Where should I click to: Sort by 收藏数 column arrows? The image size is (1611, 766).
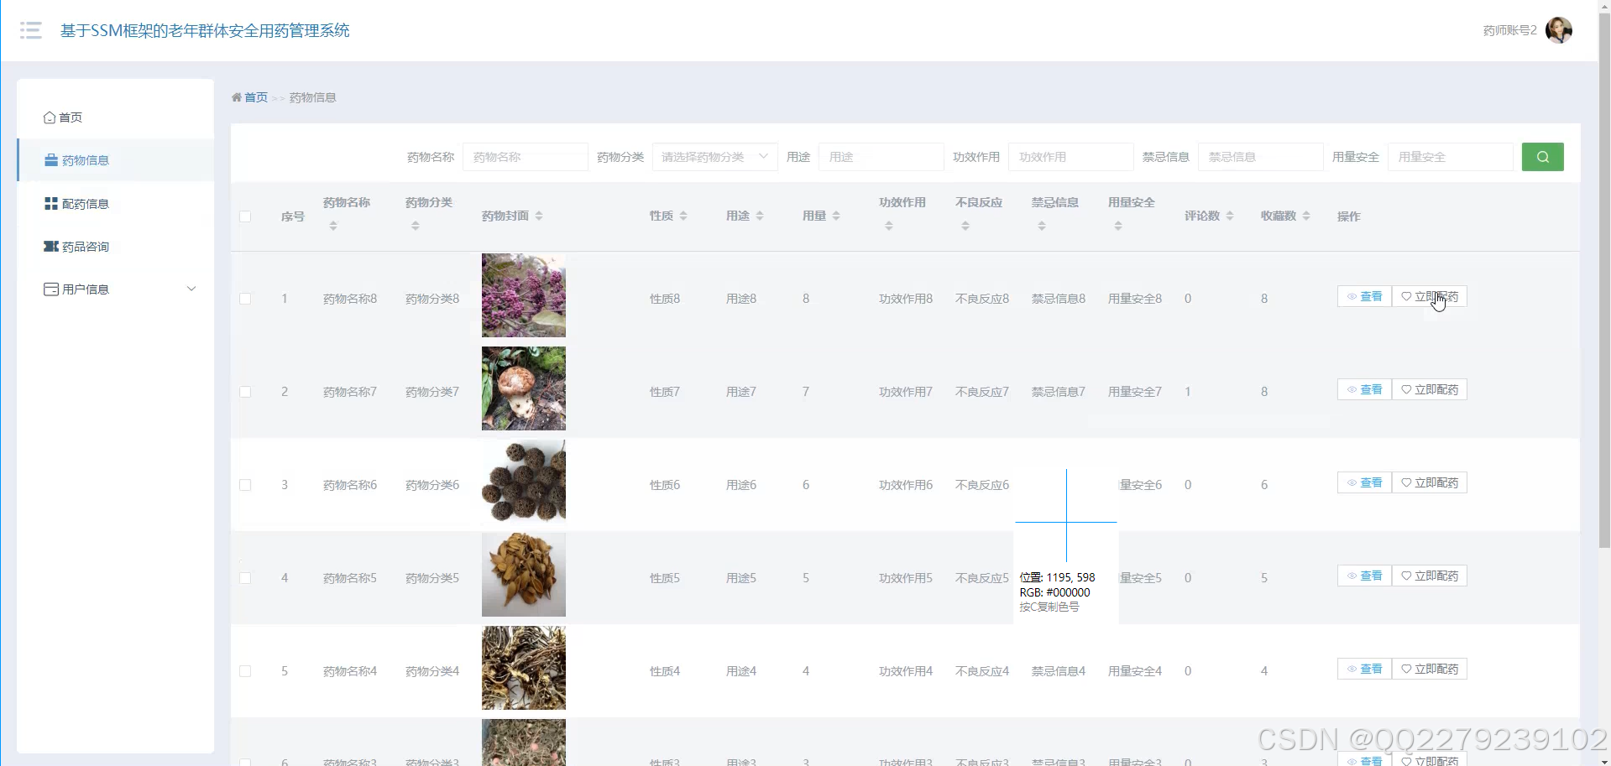tap(1306, 216)
